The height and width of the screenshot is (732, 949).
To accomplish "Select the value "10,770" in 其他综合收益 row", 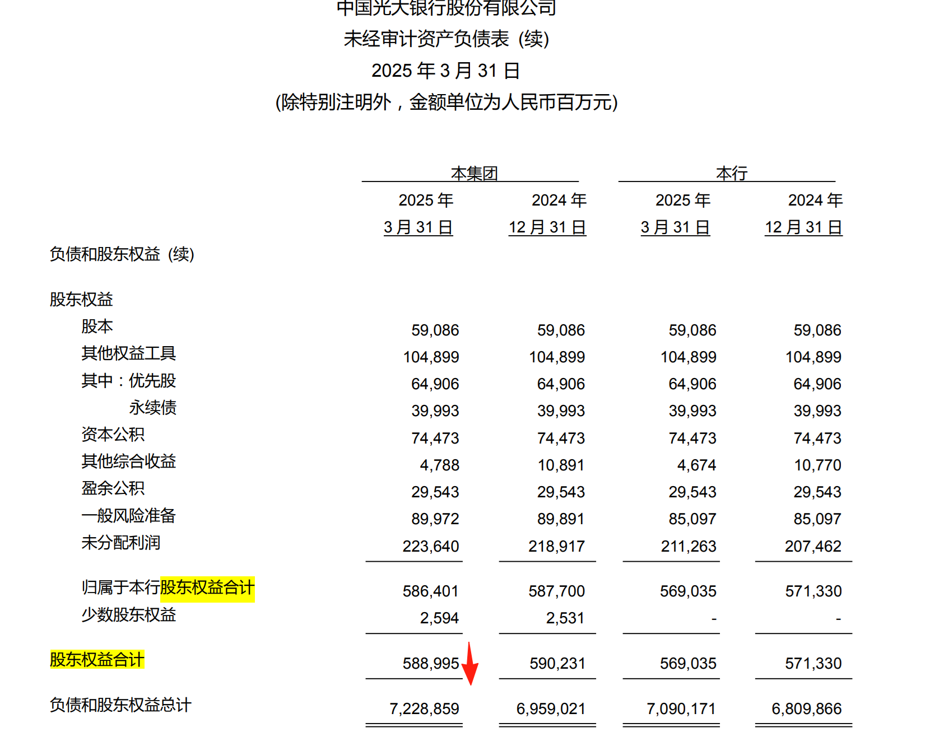I will (x=817, y=465).
